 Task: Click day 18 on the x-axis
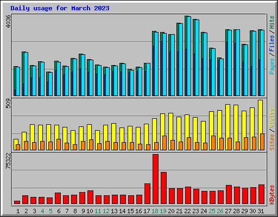155,211
